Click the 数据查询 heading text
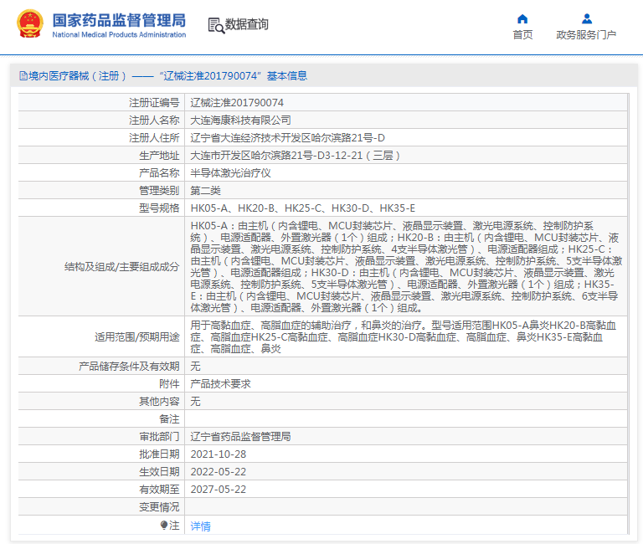The image size is (643, 544). click(247, 24)
